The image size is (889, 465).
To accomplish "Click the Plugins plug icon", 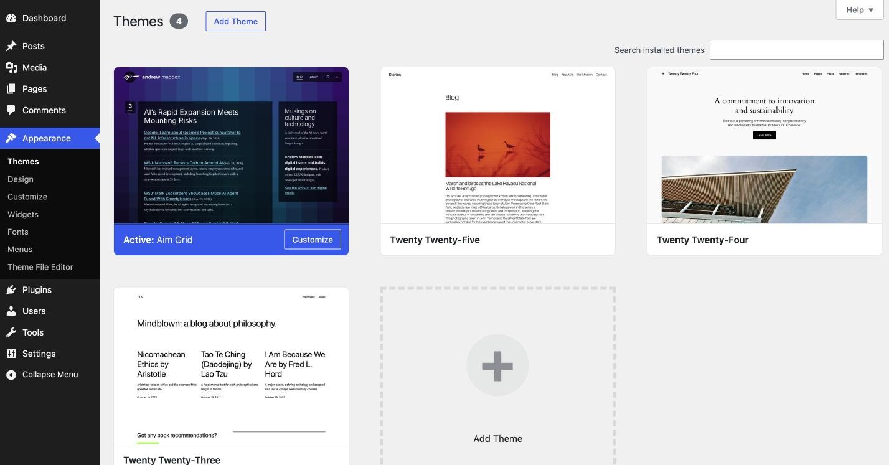I will coord(11,289).
